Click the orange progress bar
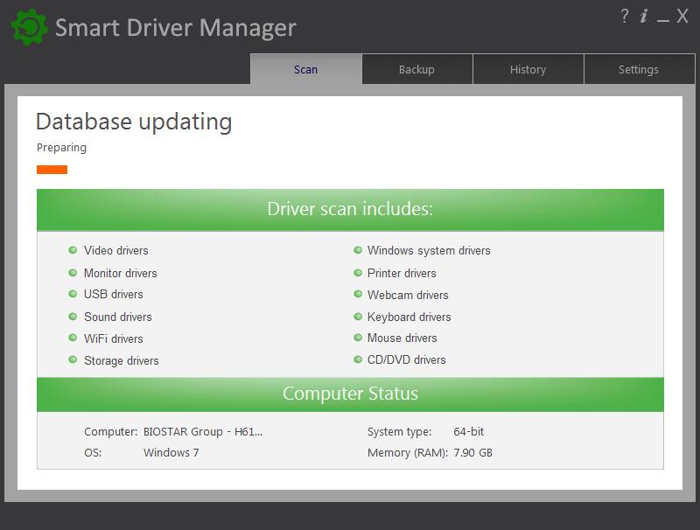 (x=53, y=168)
